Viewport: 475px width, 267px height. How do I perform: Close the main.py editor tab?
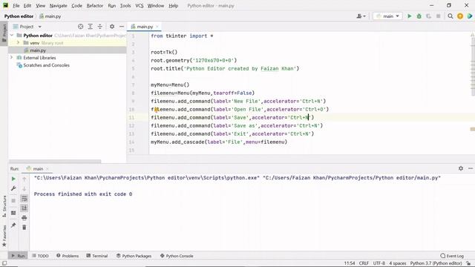tap(157, 27)
